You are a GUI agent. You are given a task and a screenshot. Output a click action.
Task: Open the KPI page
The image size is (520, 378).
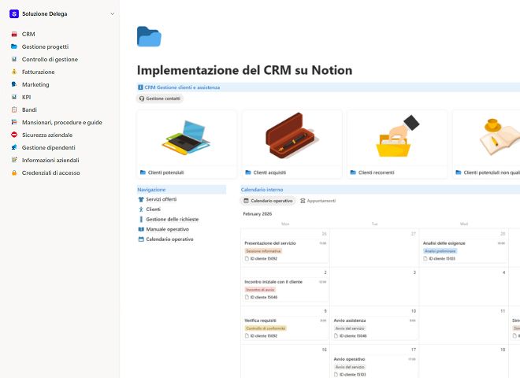point(27,97)
